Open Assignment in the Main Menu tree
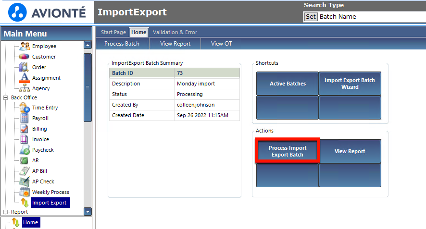This screenshot has height=229, width=426. [46, 78]
